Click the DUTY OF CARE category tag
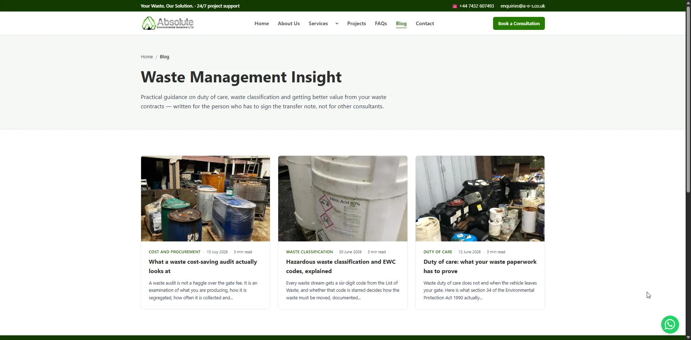 (438, 252)
